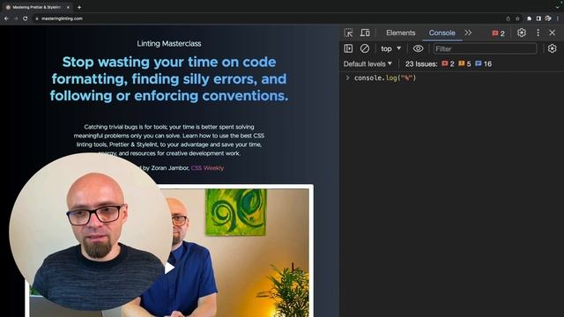This screenshot has width=564, height=317.
Task: Close the Mastering Prettier & Stylelint tab
Action: point(68,7)
